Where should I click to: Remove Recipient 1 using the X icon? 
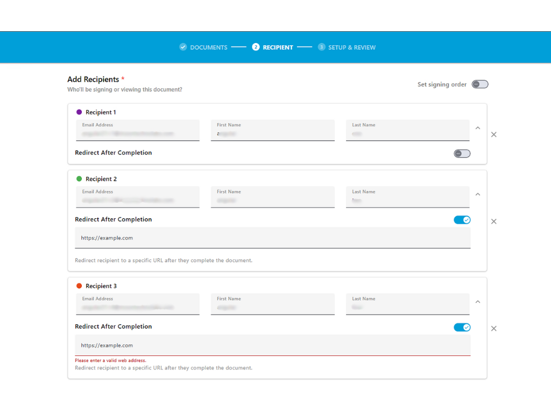[x=493, y=134]
